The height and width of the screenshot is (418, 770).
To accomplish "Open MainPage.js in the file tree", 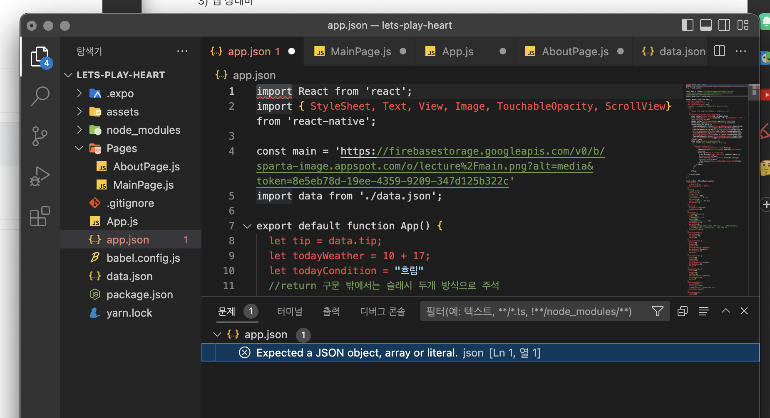I will click(x=131, y=185).
